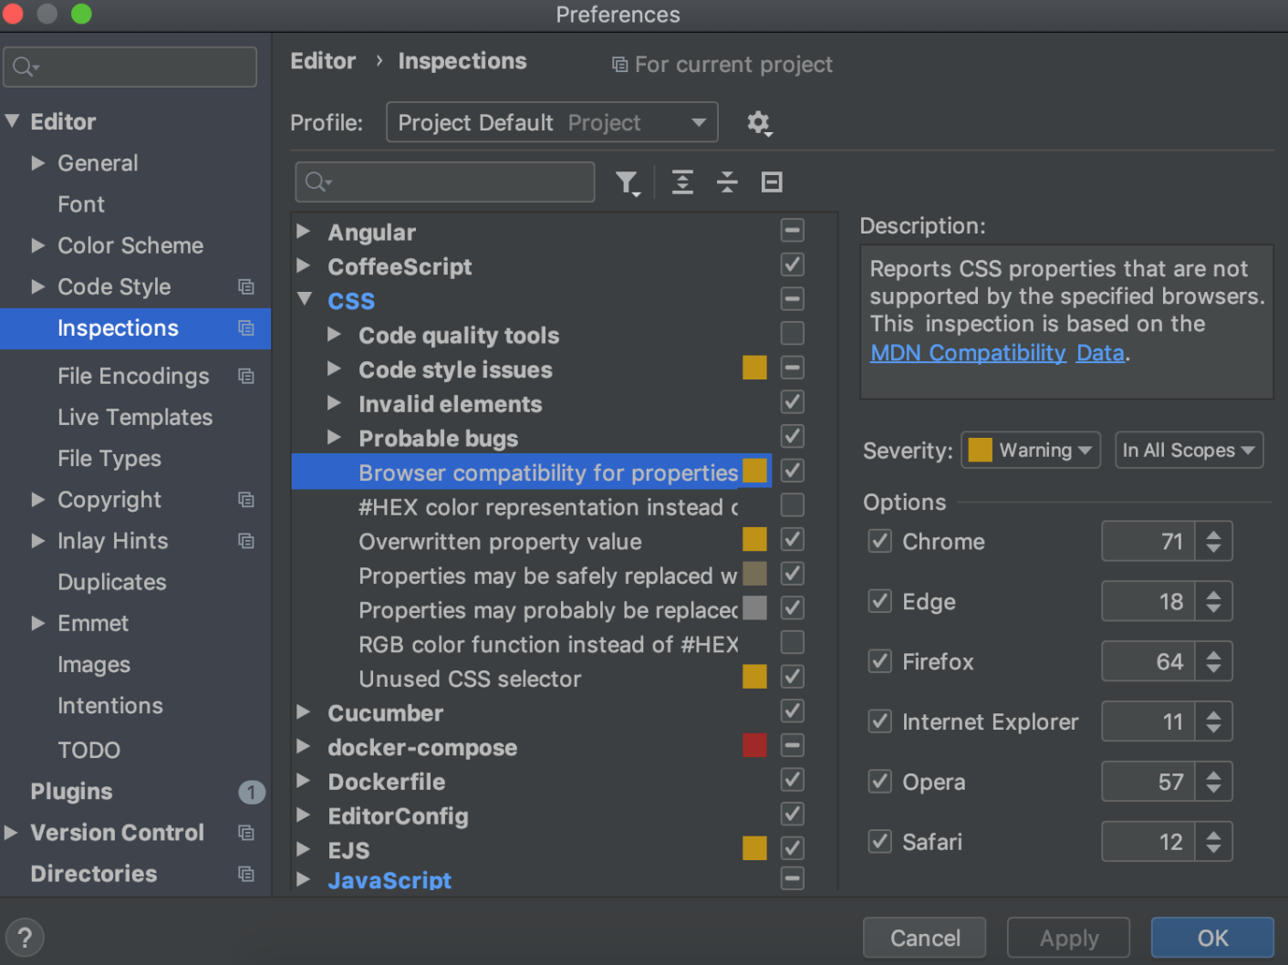Screen dimensions: 1288x965
Task: Click the magnifier in the inspections search field
Action: click(x=317, y=182)
